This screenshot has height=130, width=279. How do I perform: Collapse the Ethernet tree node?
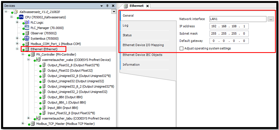pos(17,49)
